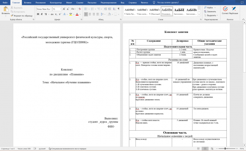This screenshot has width=246, height=151.
Task: Increase font size with the large A icon
Action: click(64, 9)
